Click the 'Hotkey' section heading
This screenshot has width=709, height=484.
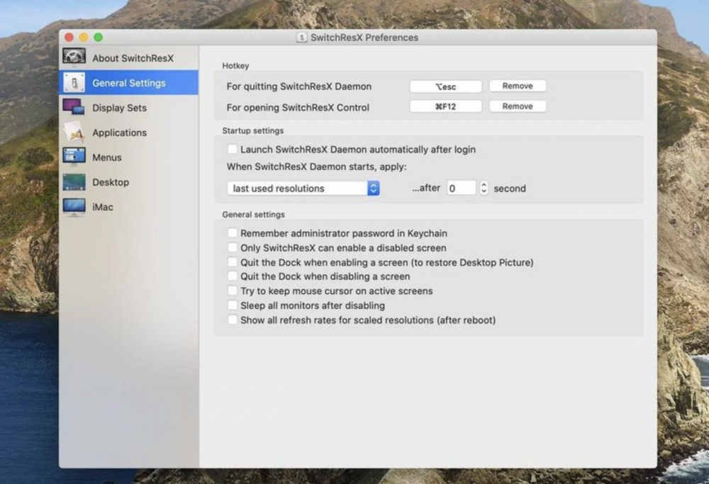pyautogui.click(x=235, y=65)
